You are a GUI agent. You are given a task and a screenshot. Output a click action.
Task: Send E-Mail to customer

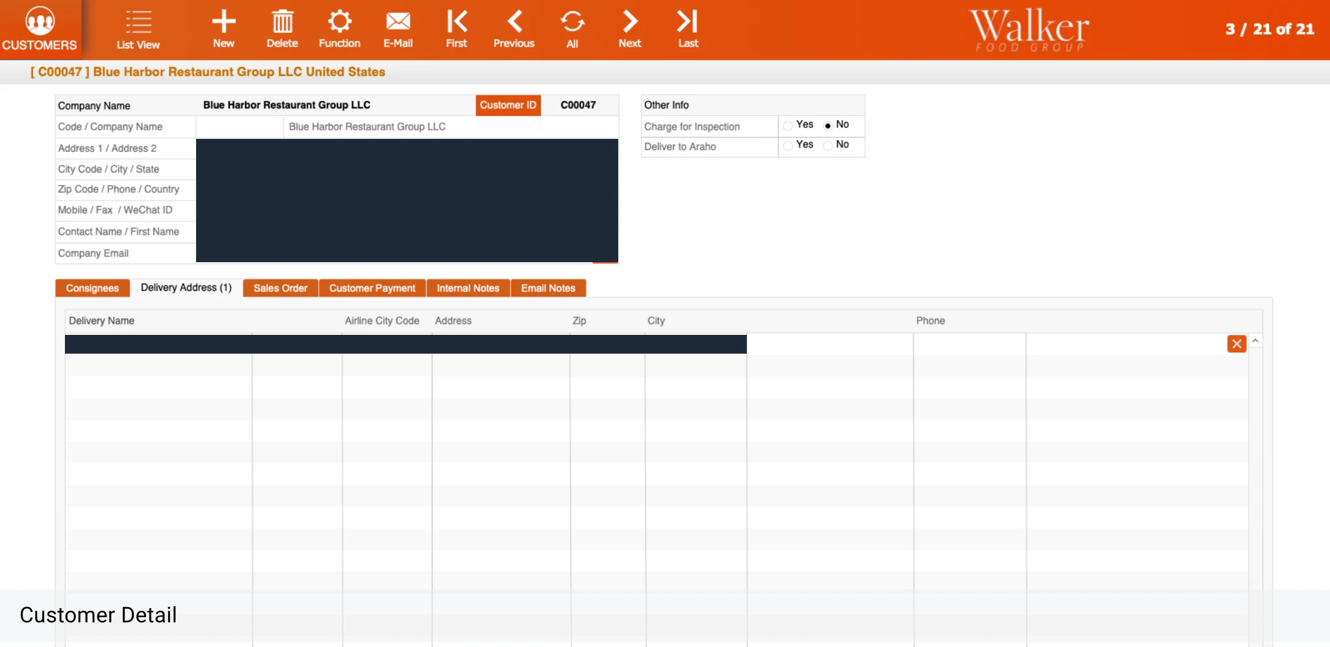[x=397, y=29]
